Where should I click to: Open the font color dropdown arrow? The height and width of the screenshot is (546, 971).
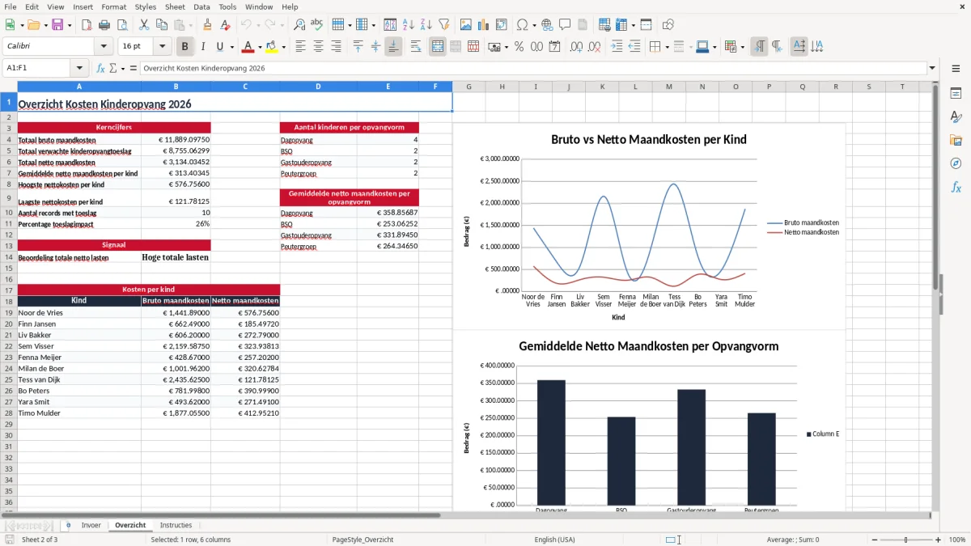259,47
